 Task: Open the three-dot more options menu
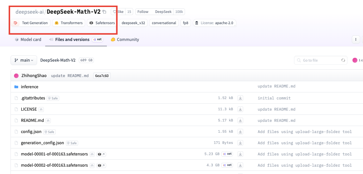[356, 40]
